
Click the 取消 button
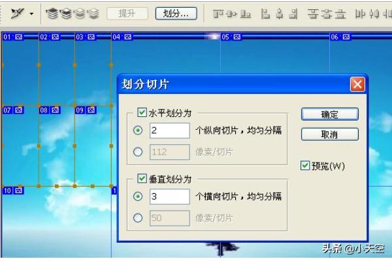(329, 134)
